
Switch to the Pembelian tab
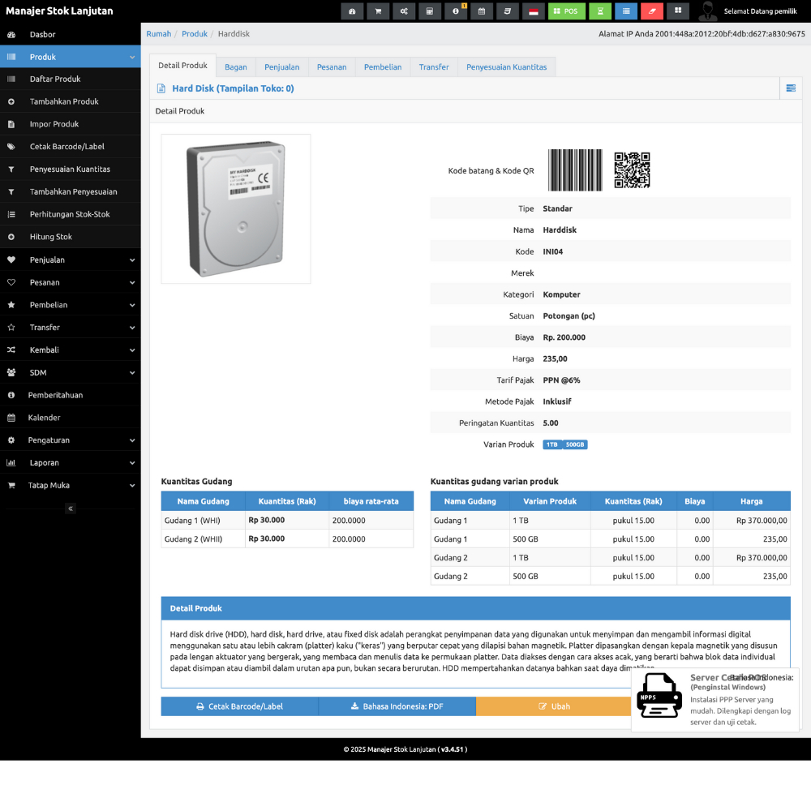383,67
